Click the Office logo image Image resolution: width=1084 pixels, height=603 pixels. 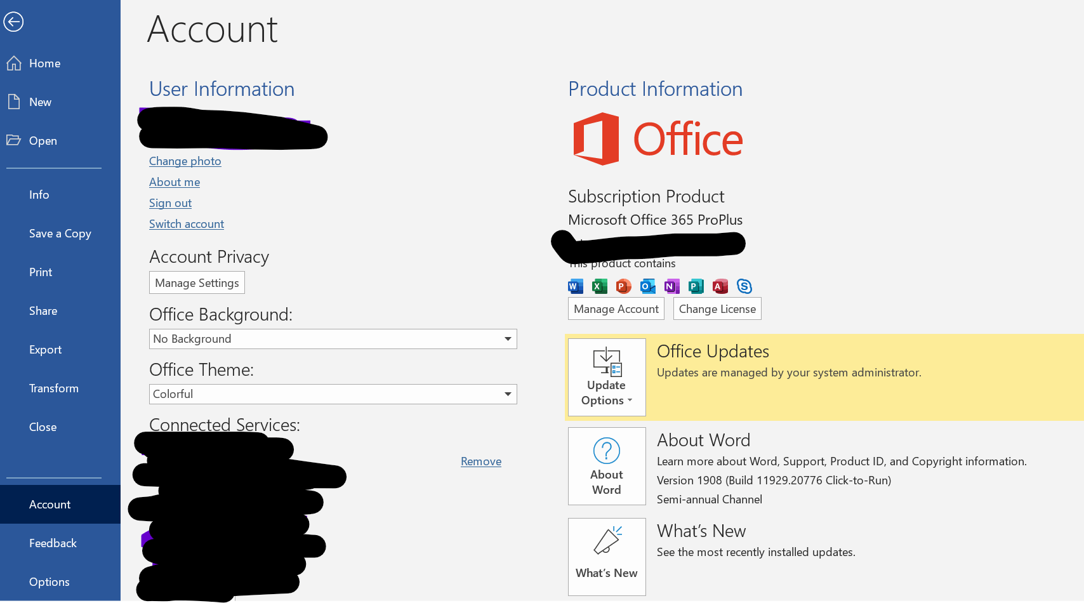click(x=658, y=139)
